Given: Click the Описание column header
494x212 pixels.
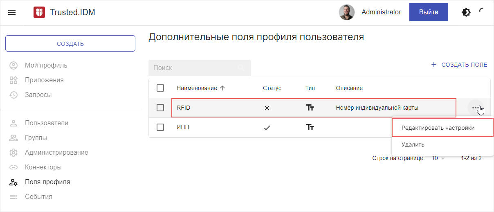Looking at the screenshot, I should tap(349, 88).
